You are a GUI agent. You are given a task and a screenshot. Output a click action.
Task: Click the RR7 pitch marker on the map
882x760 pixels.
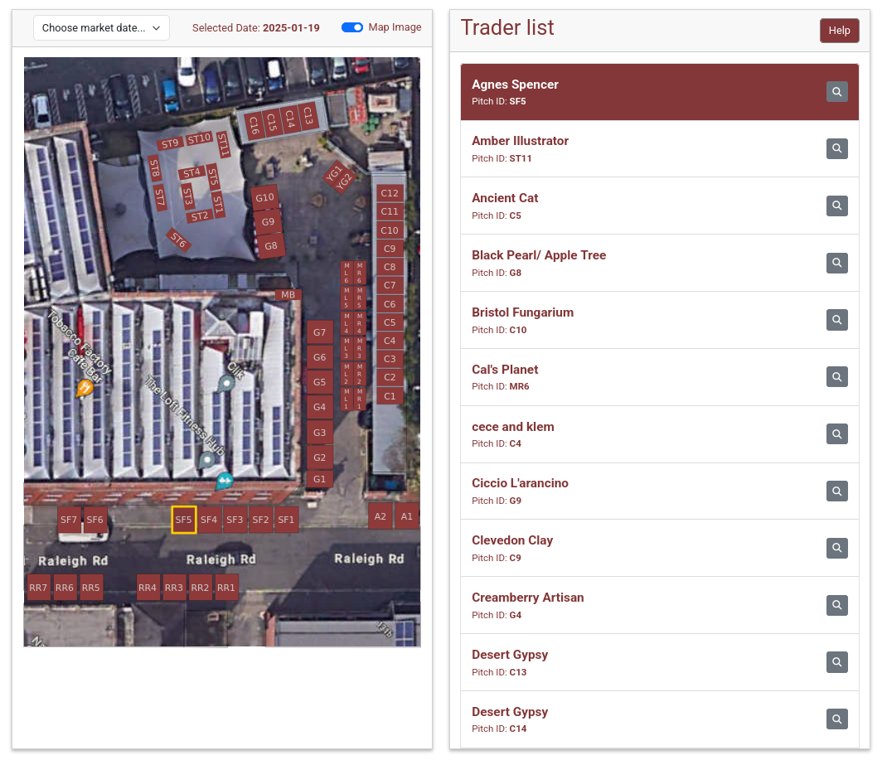click(38, 587)
